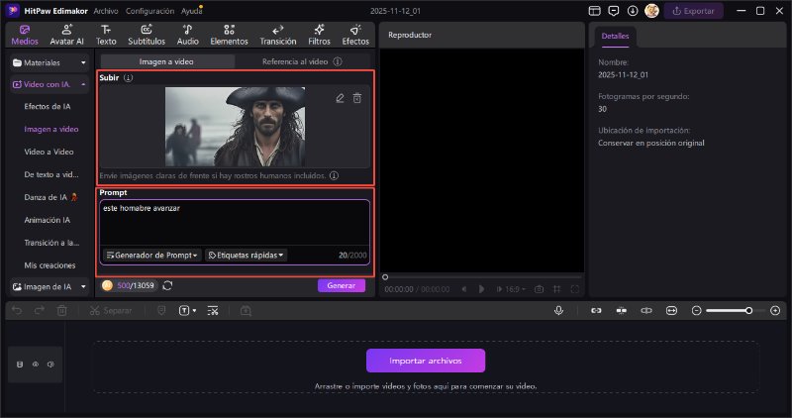
Task: Open the downloads icon in title bar
Action: point(633,11)
